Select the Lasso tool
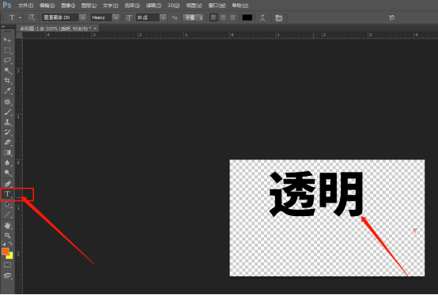438x295 pixels. [8, 61]
